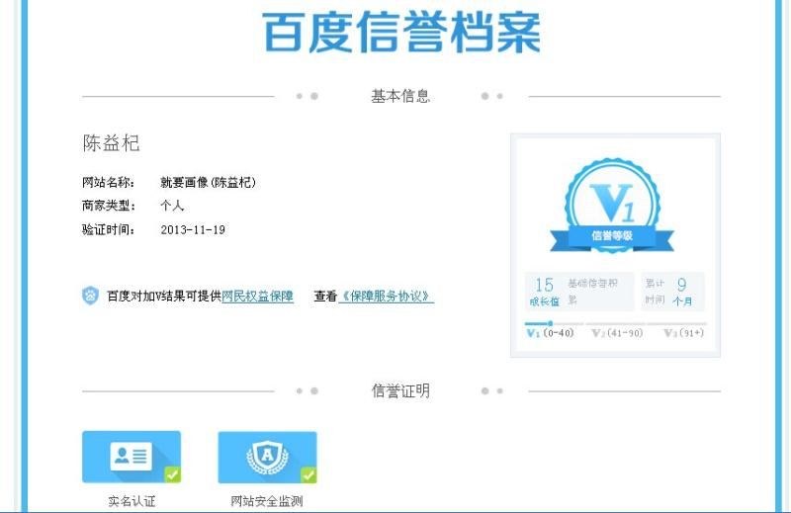Click the 15 成长值 value
This screenshot has height=513, width=791.
[545, 292]
